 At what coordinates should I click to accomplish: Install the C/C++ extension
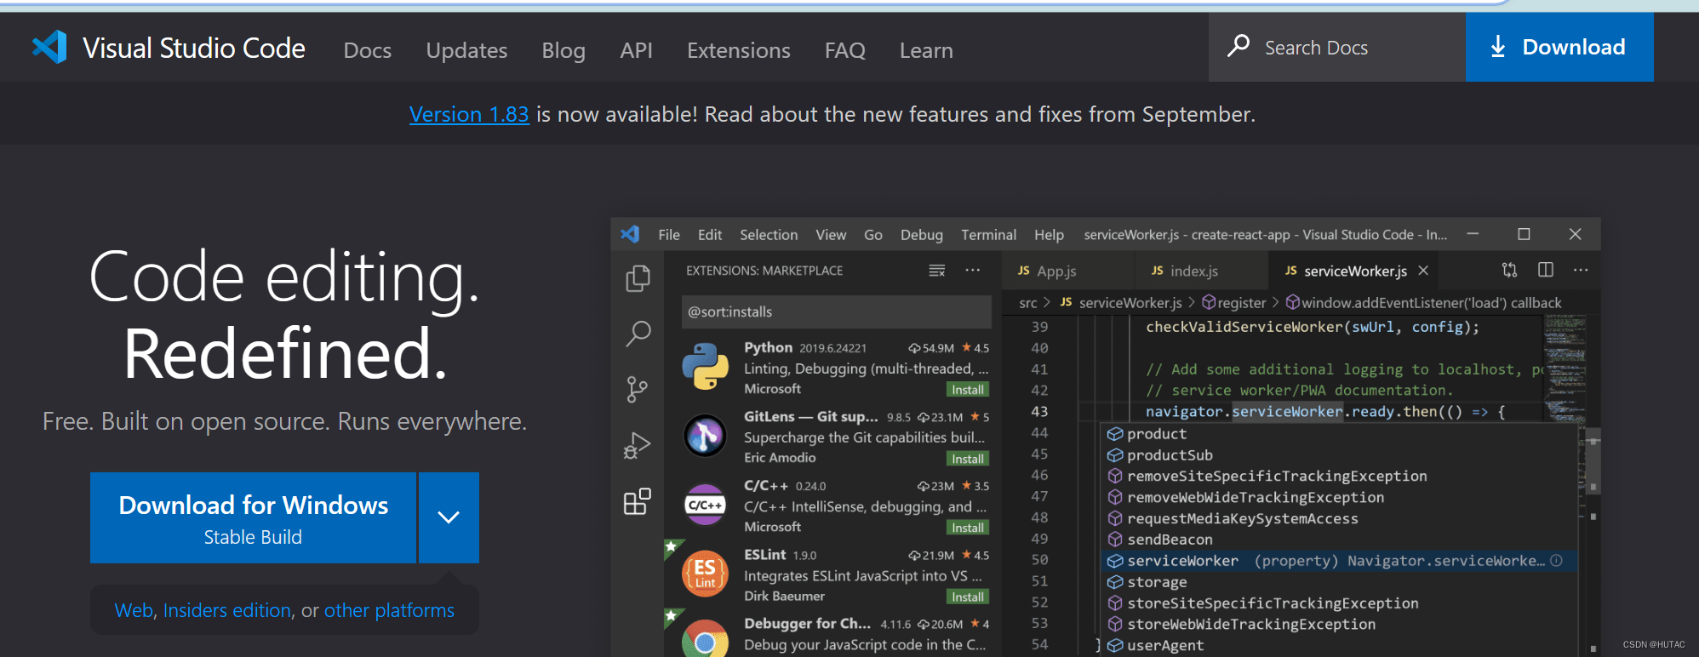click(968, 528)
